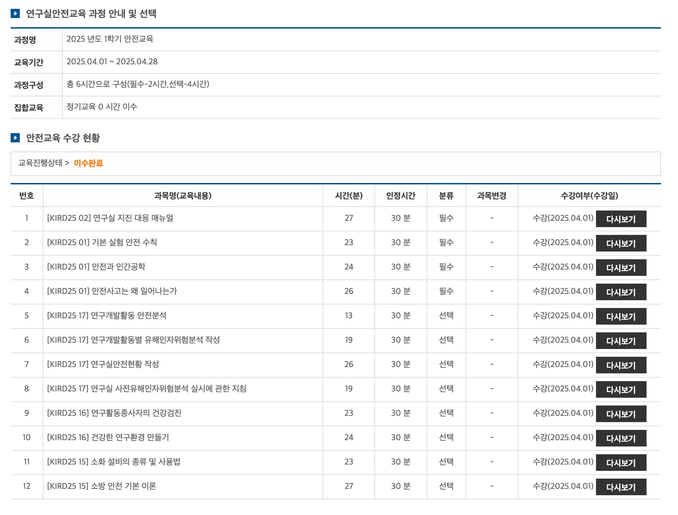Replay 건강한 연구환경 만들기 lesson
The width and height of the screenshot is (678, 515).
click(621, 438)
